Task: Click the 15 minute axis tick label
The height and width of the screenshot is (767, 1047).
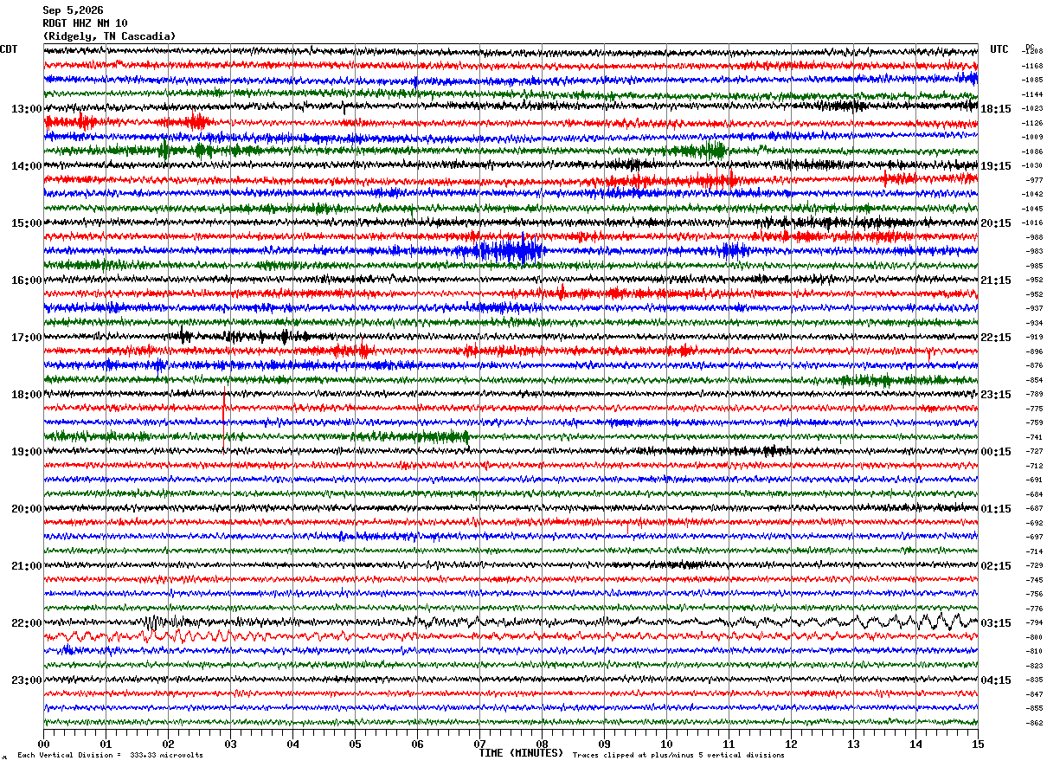Action: 978,744
